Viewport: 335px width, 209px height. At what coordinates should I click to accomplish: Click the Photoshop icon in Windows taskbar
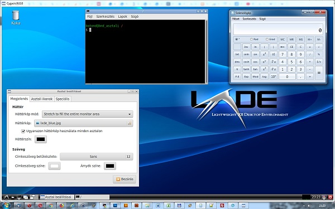(116, 206)
